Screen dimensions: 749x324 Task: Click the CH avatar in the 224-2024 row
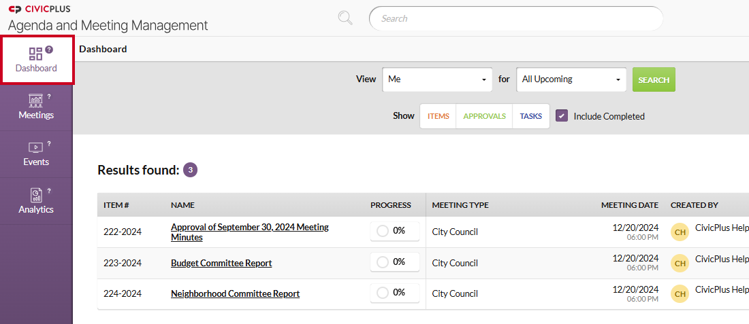point(680,295)
